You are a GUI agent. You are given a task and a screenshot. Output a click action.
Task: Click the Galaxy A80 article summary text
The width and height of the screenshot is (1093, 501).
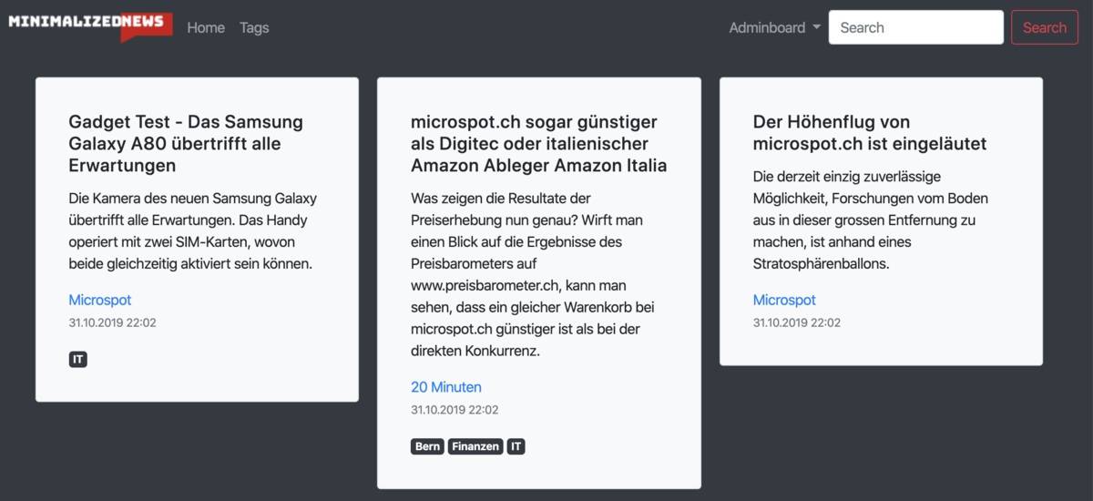pyautogui.click(x=193, y=230)
